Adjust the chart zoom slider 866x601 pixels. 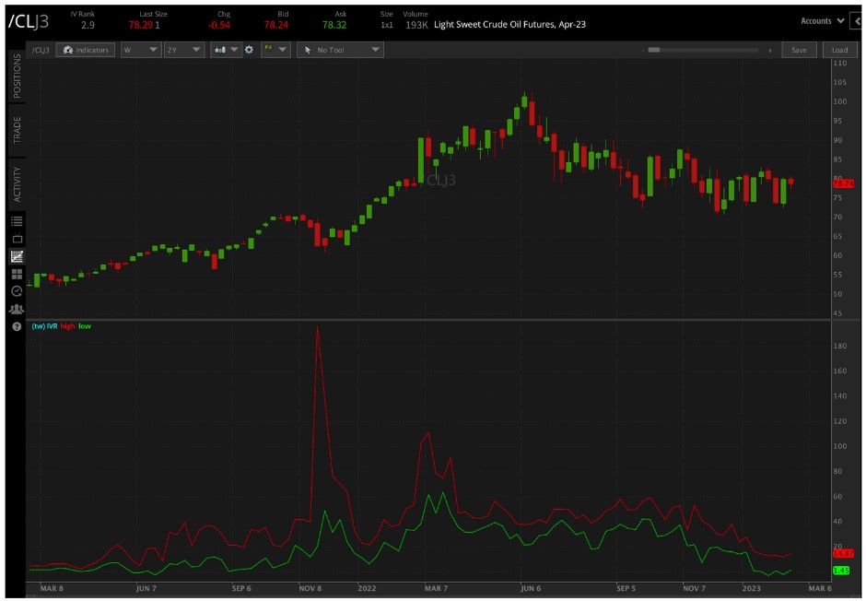tap(655, 50)
